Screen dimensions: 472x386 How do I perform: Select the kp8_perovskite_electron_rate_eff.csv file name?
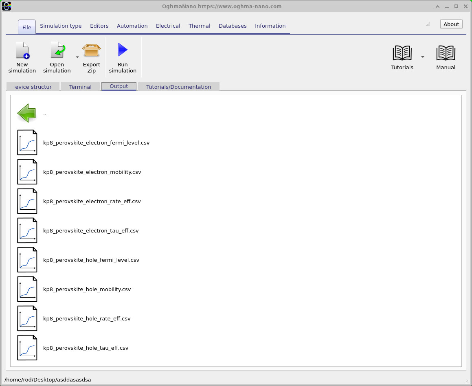92,201
